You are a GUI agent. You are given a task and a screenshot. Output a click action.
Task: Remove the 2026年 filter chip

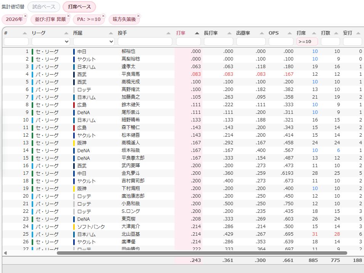pyautogui.click(x=25, y=16)
